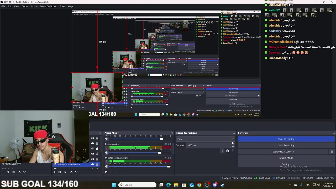Image resolution: width=336 pixels, height=189 pixels.
Task: Mute Desktop Audio with the speaker icon
Action: pos(107,153)
